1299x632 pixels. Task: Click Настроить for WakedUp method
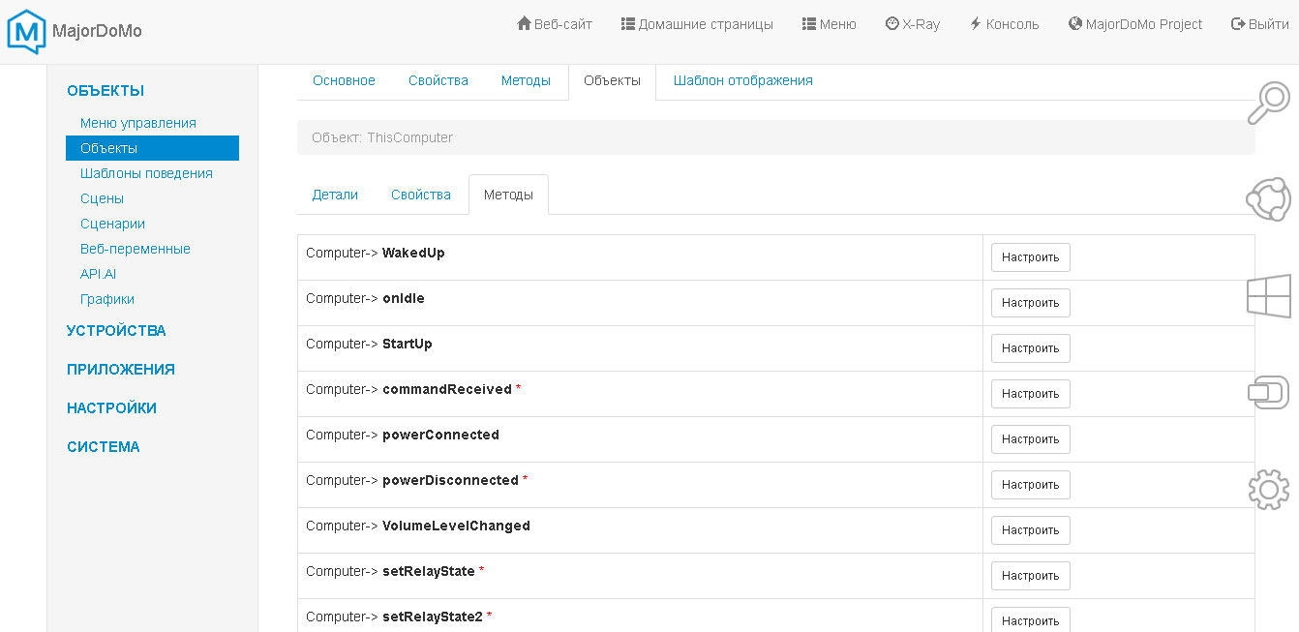[x=1031, y=257]
